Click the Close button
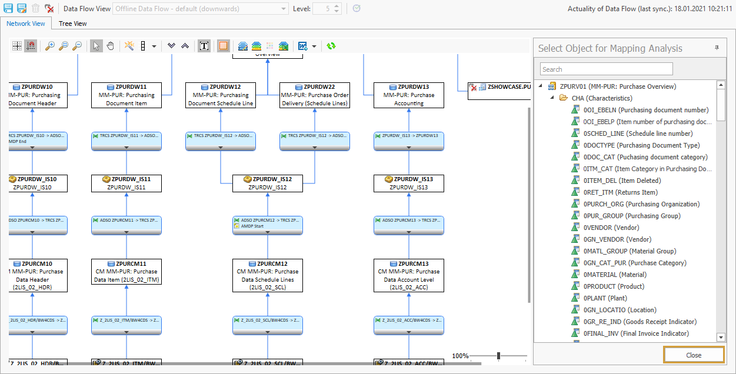The image size is (736, 374). click(694, 355)
